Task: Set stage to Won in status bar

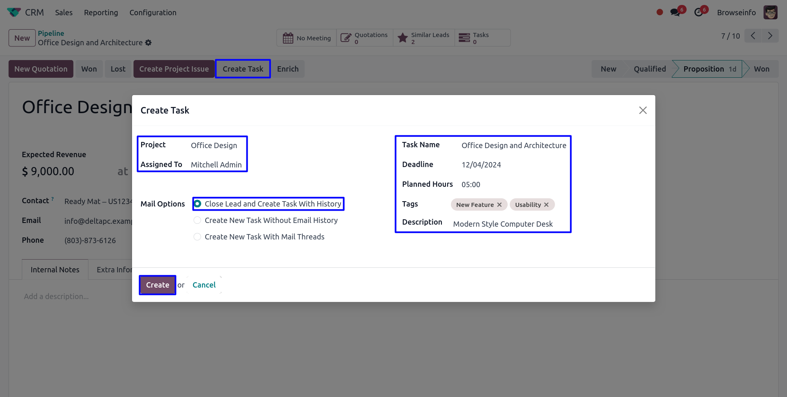Action: 761,69
